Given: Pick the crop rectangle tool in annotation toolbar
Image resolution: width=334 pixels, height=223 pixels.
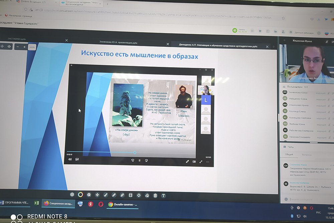Looking at the screenshot, I should 131,195.
